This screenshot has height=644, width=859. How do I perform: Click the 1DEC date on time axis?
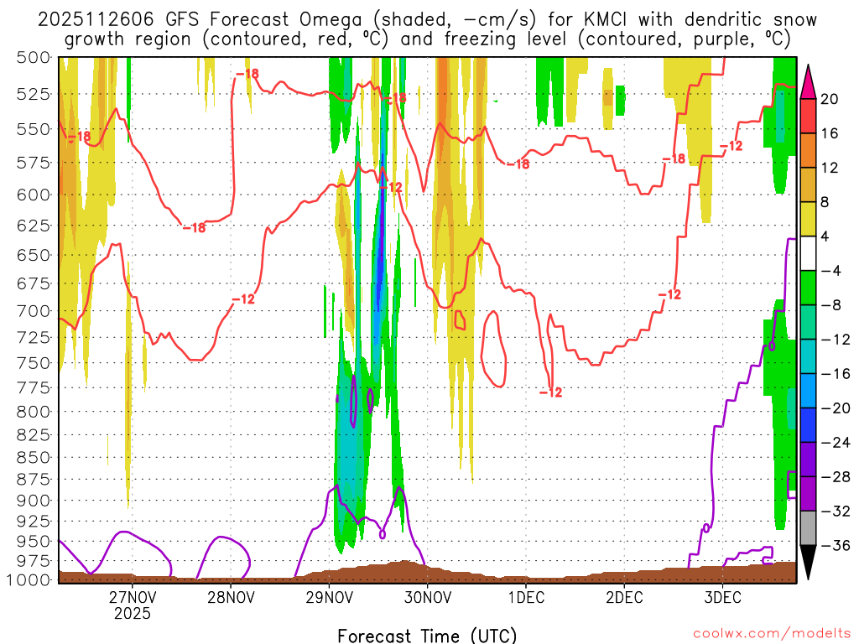[526, 597]
